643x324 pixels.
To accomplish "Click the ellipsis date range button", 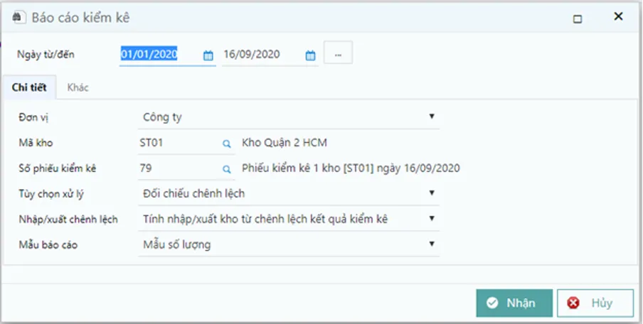I will [x=338, y=55].
